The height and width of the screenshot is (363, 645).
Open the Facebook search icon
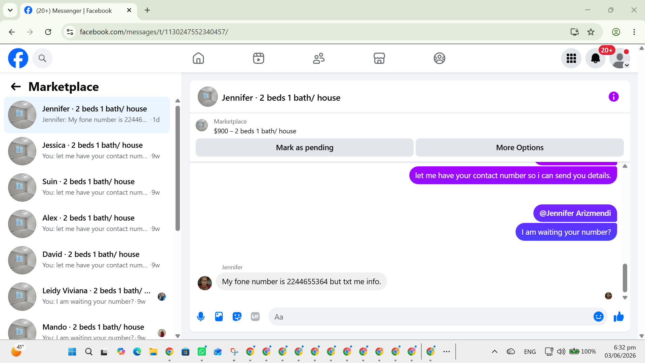[42, 58]
